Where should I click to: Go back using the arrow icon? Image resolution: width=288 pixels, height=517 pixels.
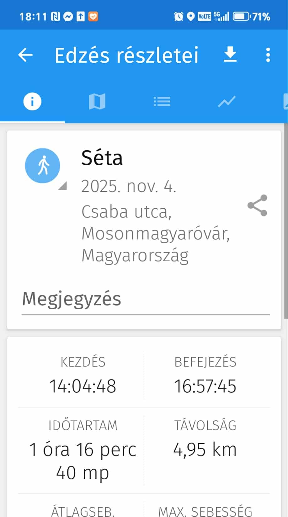25,55
